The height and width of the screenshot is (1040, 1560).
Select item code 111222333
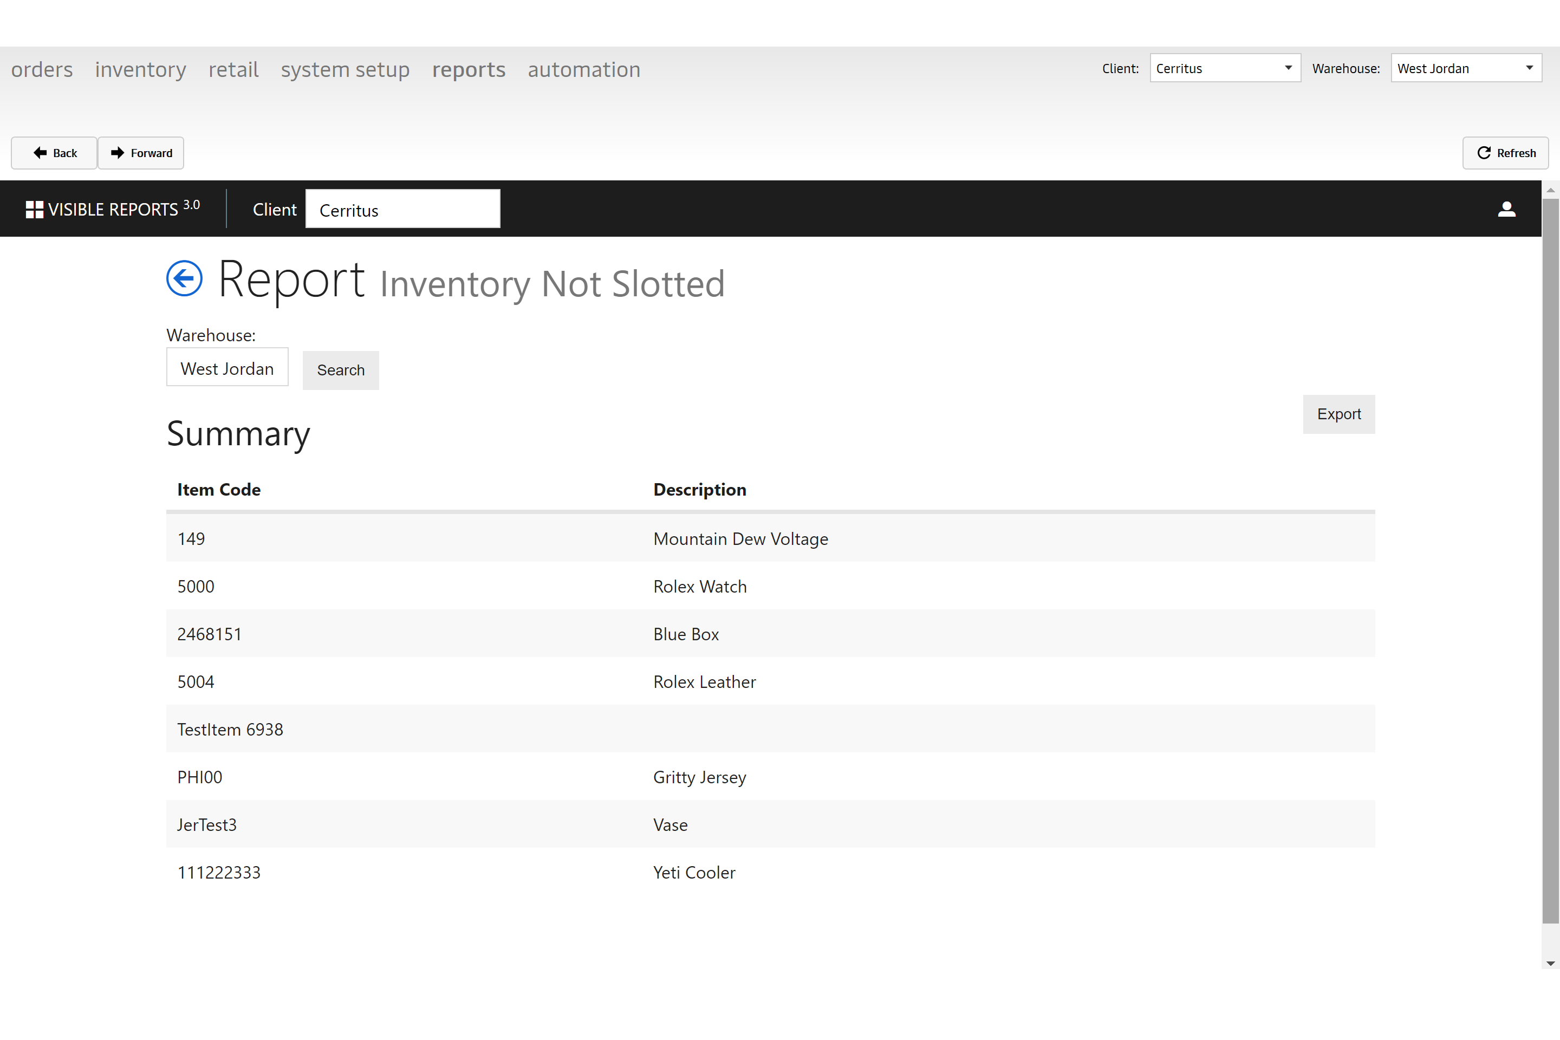click(219, 873)
